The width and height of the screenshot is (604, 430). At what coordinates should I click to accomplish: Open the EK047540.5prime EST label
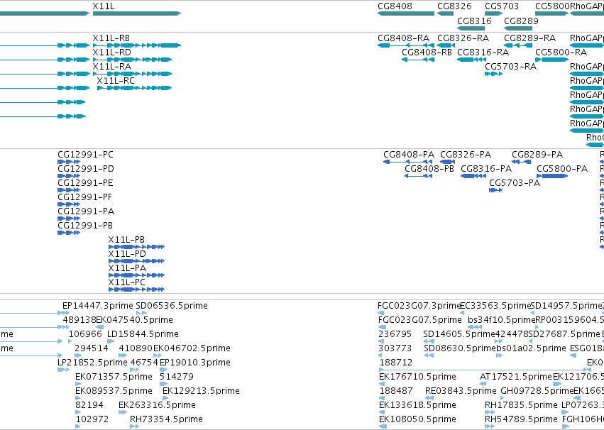pyautogui.click(x=134, y=320)
